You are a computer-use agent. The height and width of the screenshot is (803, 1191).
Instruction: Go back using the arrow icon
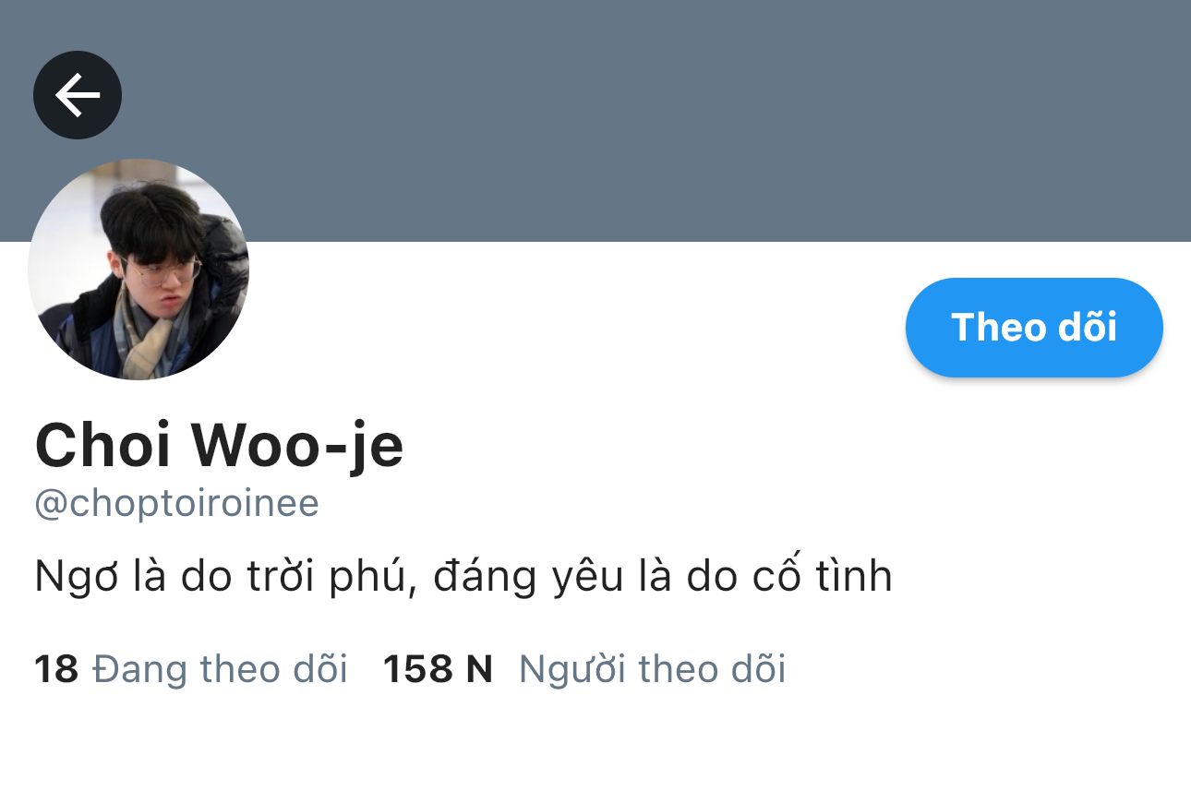[78, 95]
